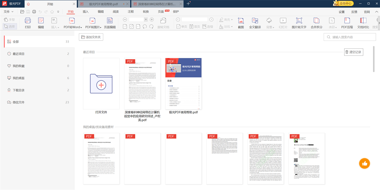Select the 截图 screenshot tool
Screen dimensions: 380x190
tap(240, 23)
